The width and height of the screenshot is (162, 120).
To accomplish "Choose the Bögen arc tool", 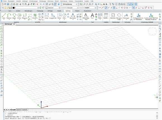I will click(14, 16).
